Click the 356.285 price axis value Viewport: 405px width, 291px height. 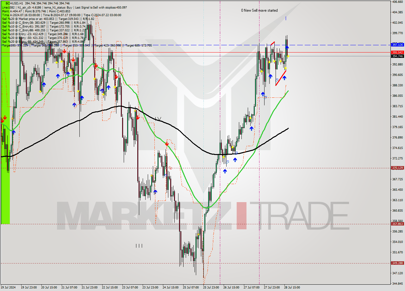397,231
